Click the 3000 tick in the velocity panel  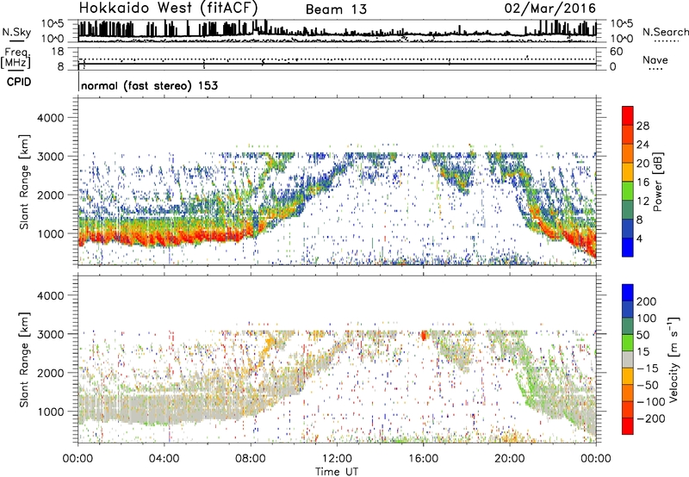(x=50, y=334)
